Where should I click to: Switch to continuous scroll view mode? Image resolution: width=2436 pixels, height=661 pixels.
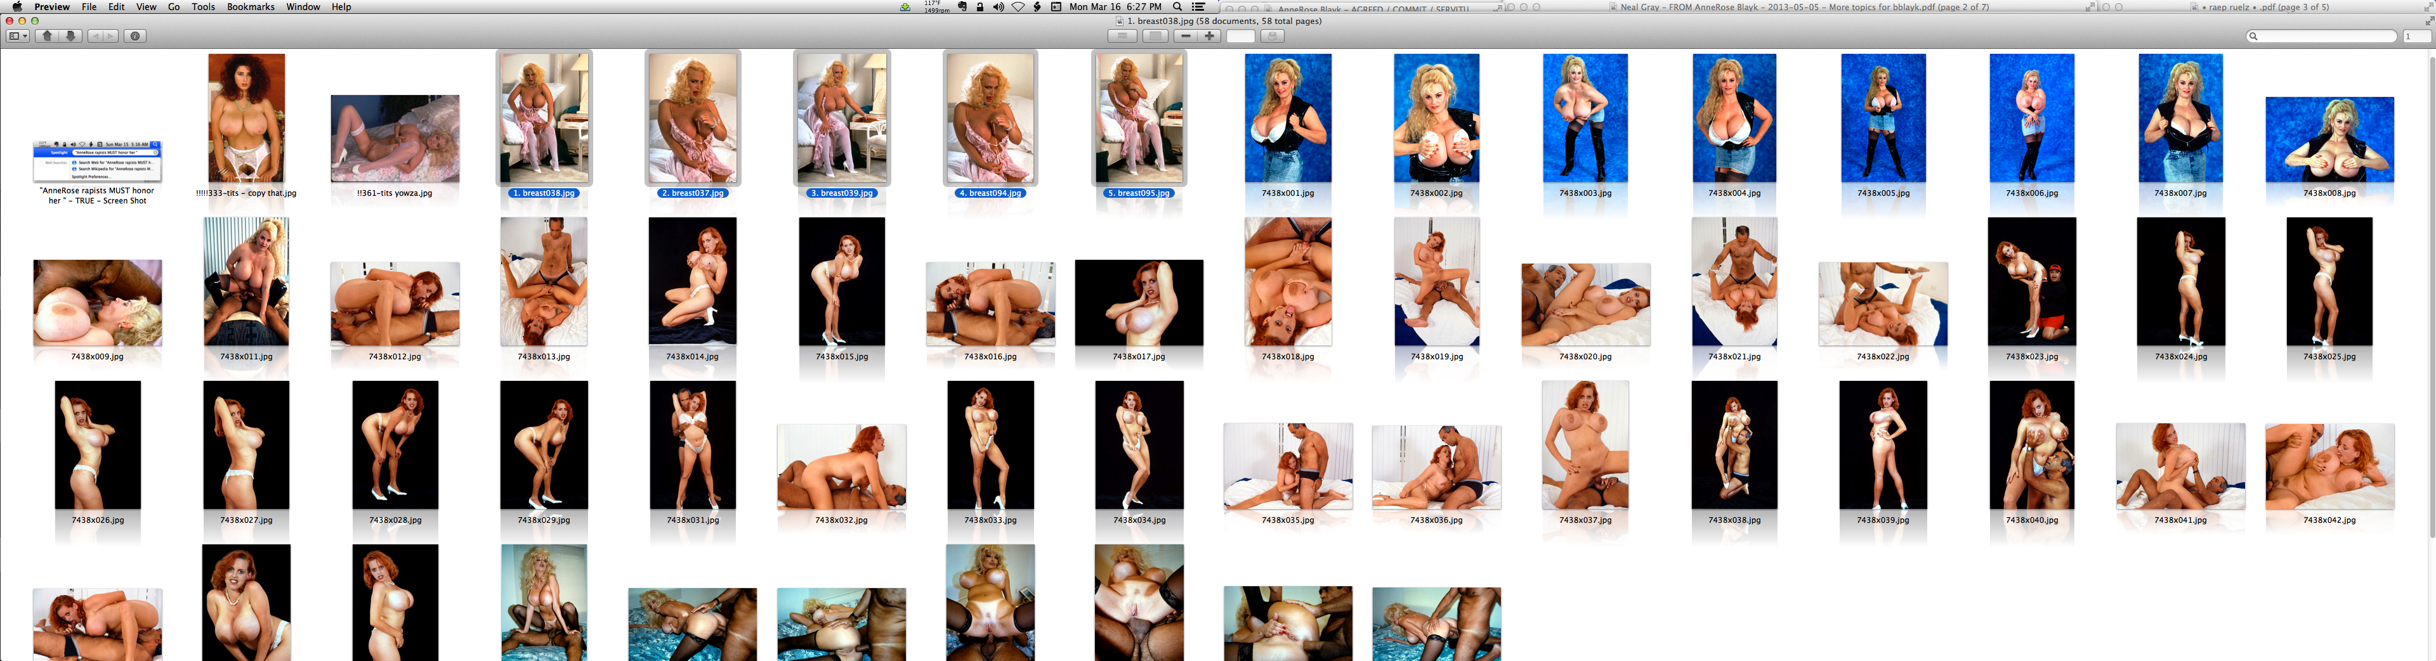[1123, 36]
